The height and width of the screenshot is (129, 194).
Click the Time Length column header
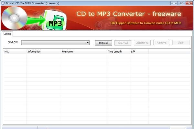point(118,52)
